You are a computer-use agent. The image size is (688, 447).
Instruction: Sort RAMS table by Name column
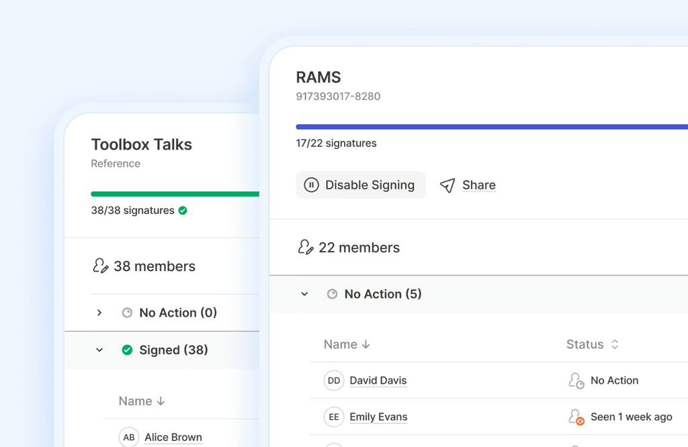[x=347, y=344]
